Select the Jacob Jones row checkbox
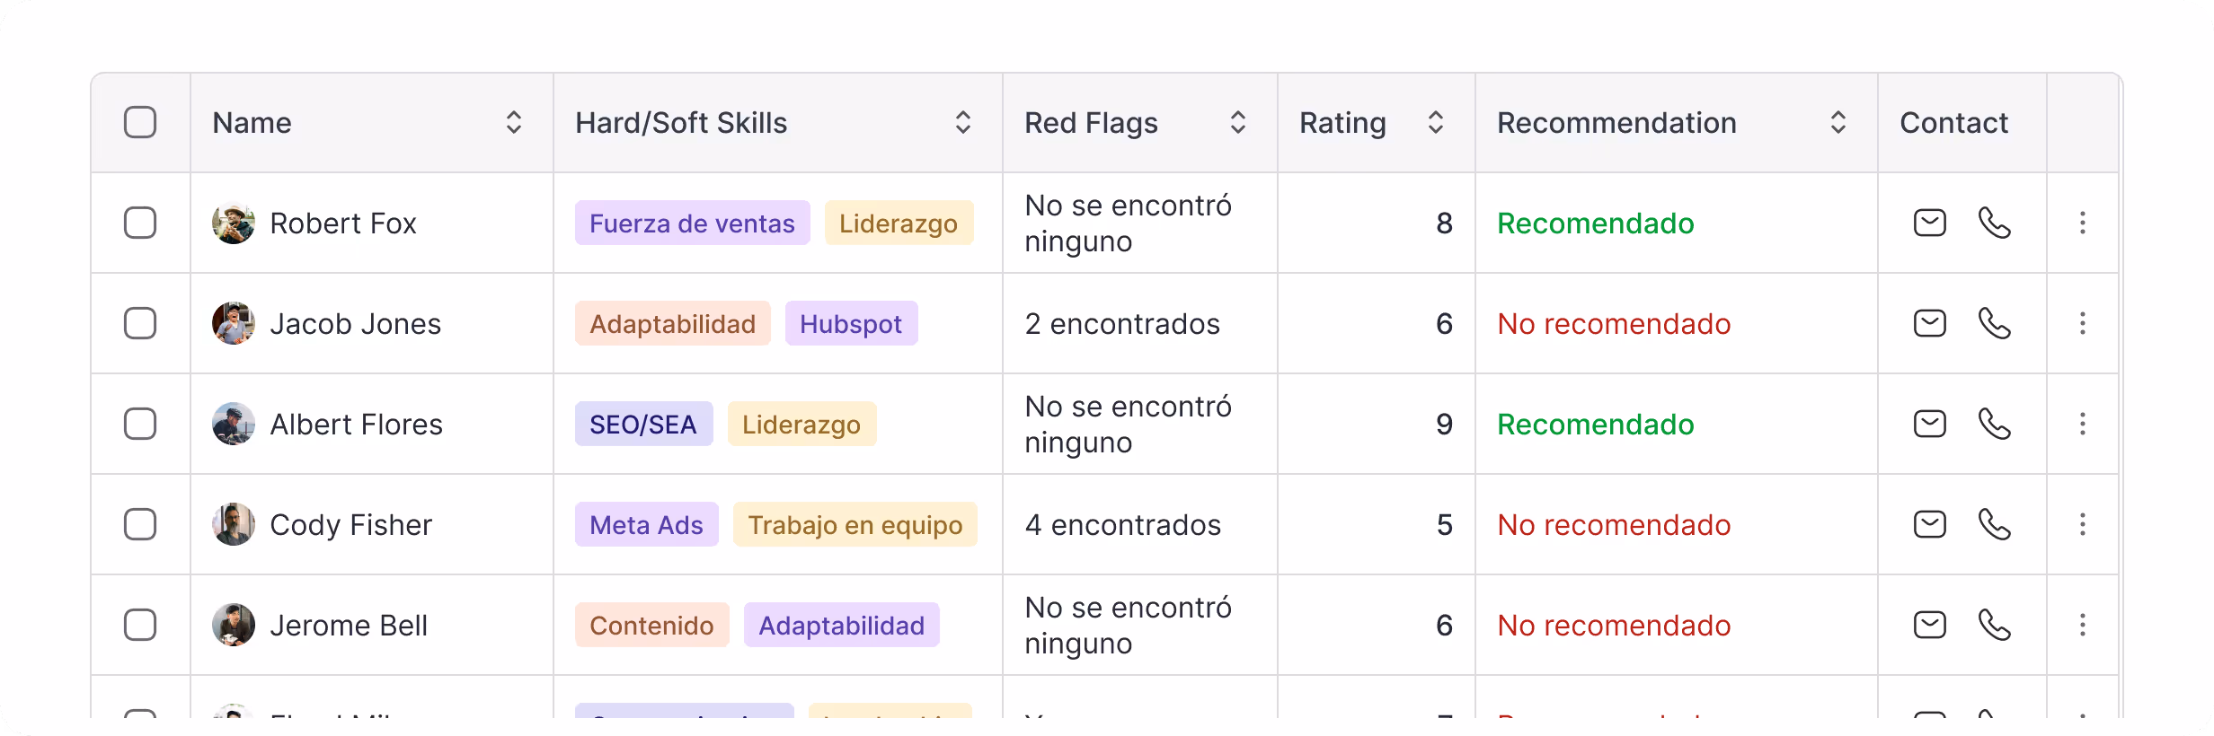 pos(140,323)
